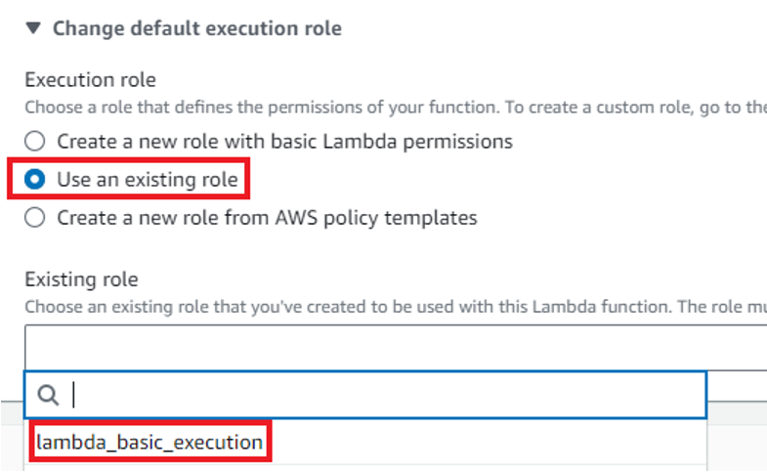
Task: Click the AWS policy templates option label
Action: (267, 218)
